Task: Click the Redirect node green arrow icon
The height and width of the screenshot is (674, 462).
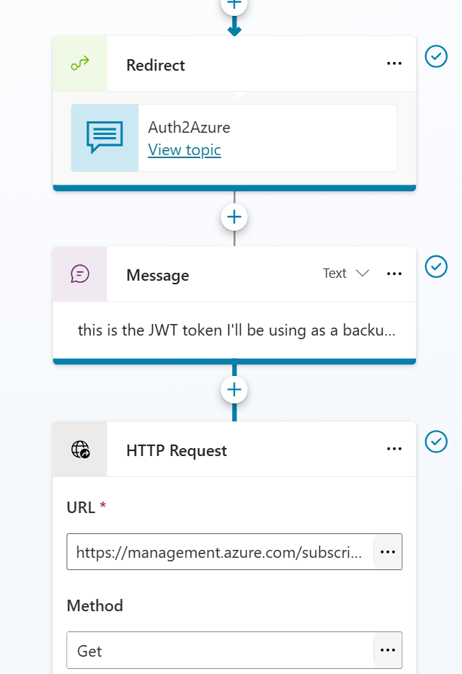Action: (80, 65)
